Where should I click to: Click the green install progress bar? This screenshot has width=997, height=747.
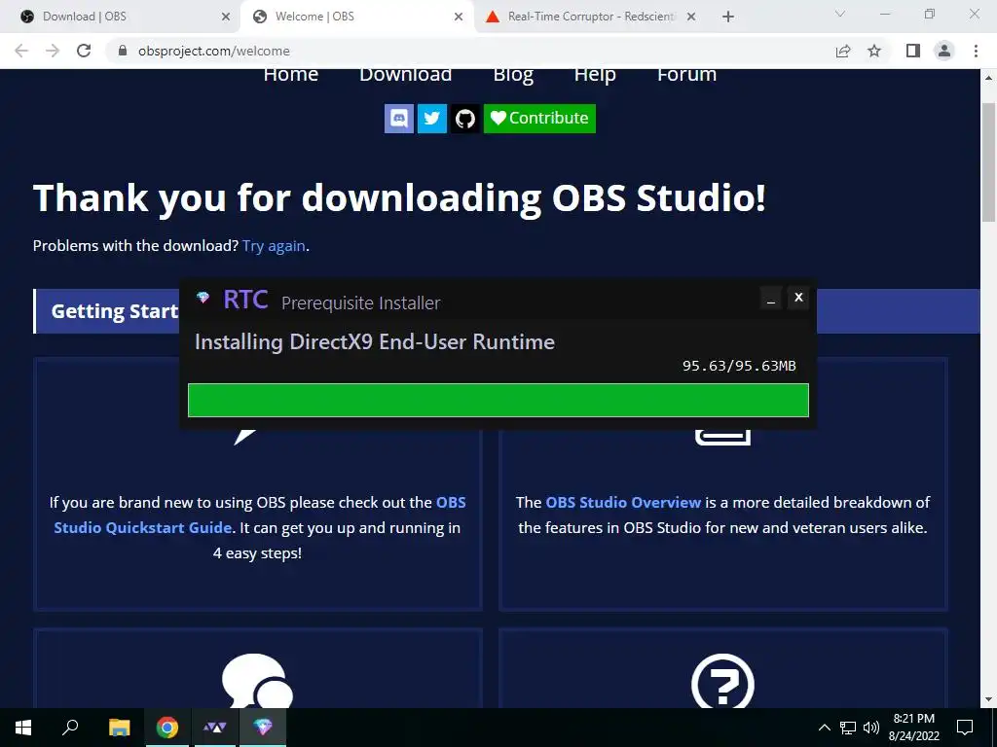(498, 400)
